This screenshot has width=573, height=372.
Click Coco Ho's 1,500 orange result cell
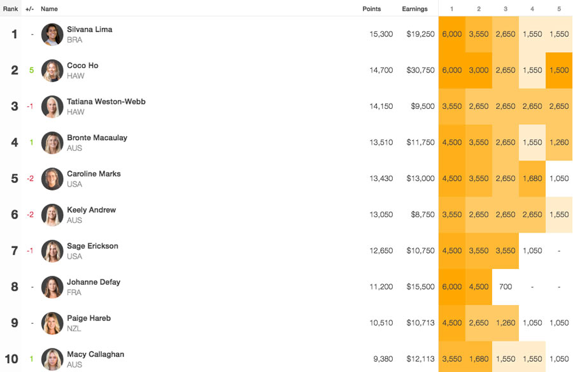point(559,70)
